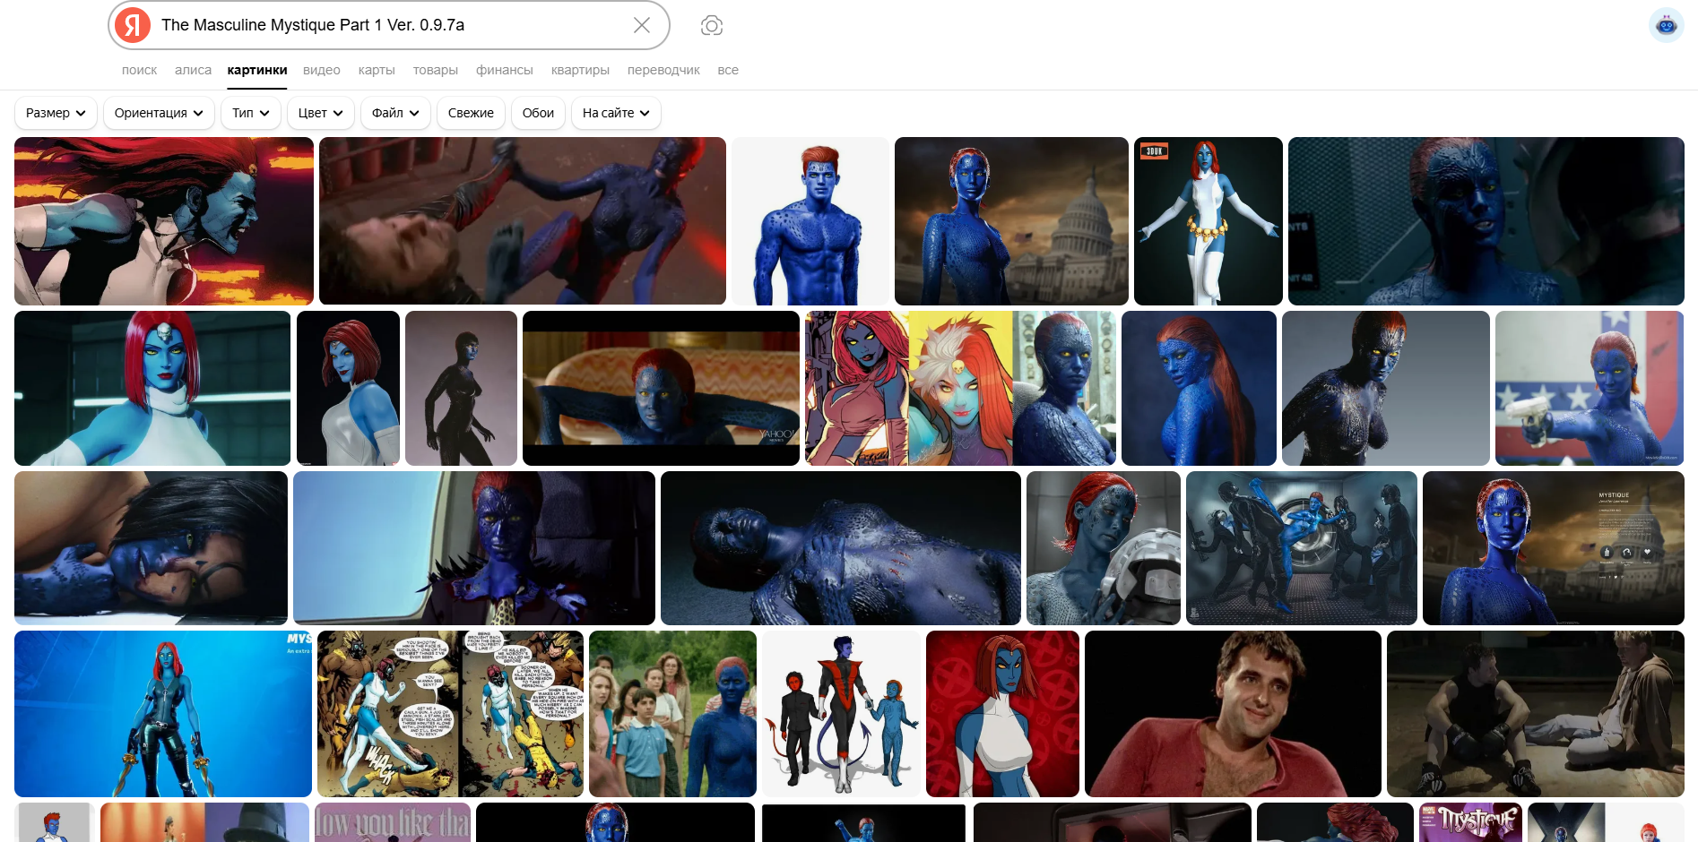Open the Fortnite-style Mystique on blue background

click(x=163, y=714)
